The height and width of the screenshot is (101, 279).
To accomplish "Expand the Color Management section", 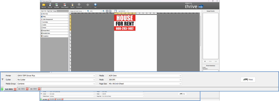I will 54,19.
